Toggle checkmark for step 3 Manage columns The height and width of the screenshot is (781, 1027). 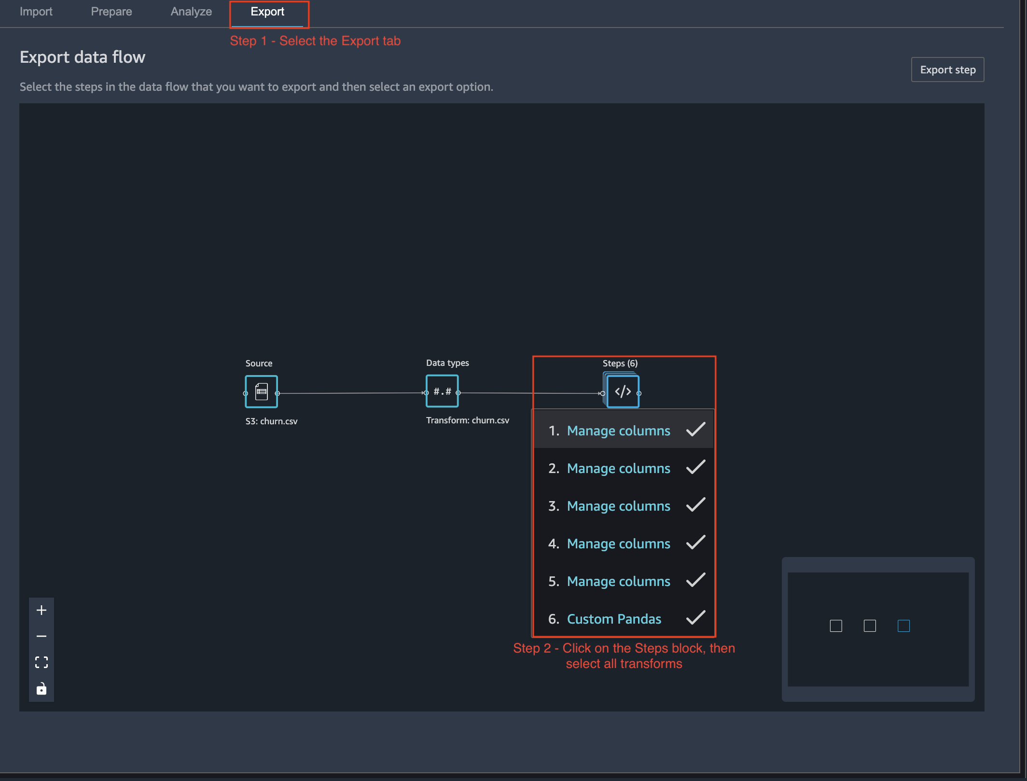695,505
